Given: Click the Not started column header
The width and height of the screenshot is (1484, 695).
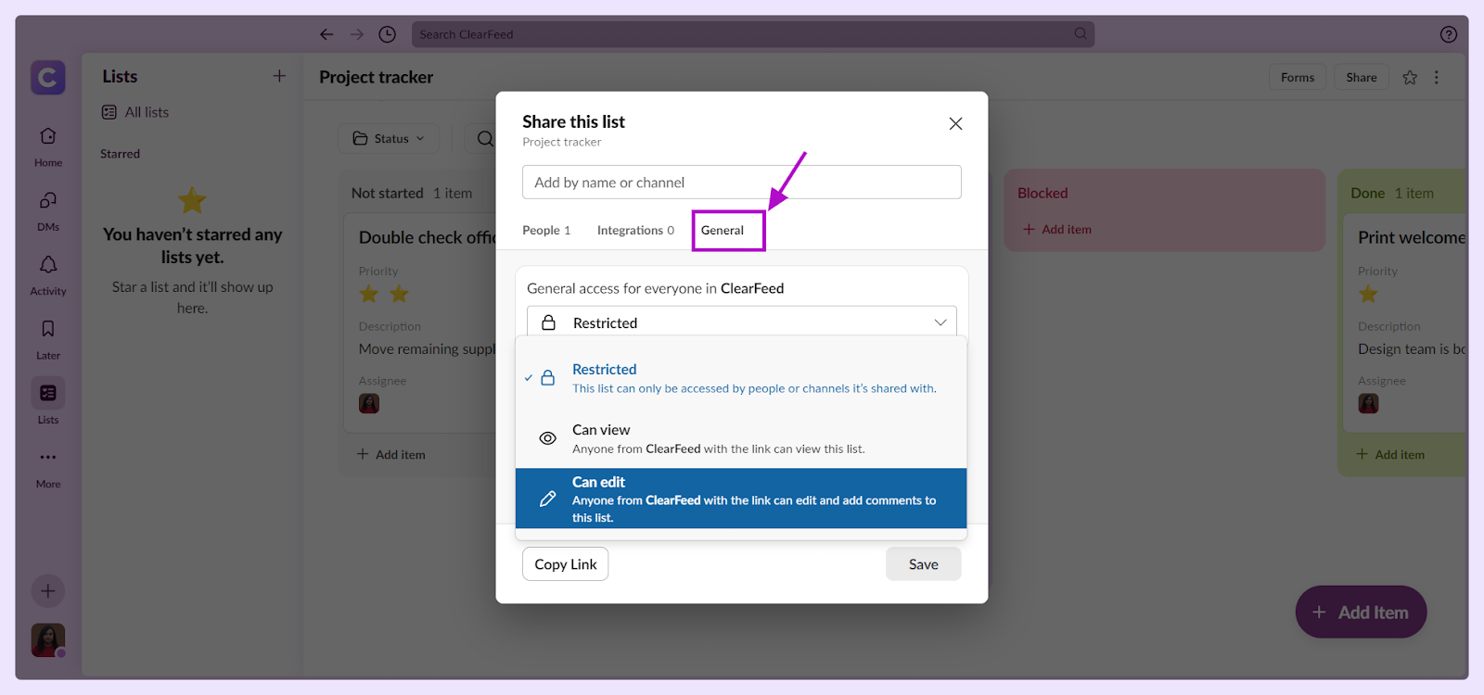Looking at the screenshot, I should click(x=387, y=193).
